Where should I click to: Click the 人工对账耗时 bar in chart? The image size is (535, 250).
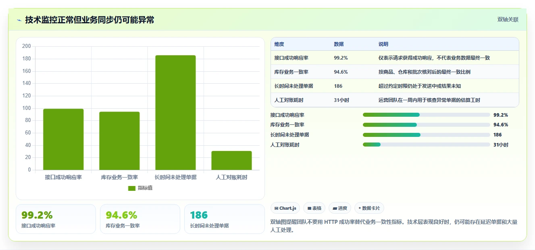coord(231,161)
